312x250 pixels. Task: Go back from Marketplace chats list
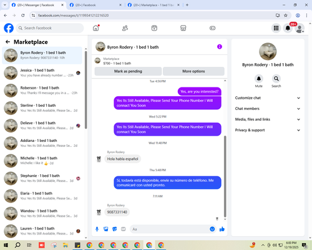(7, 42)
